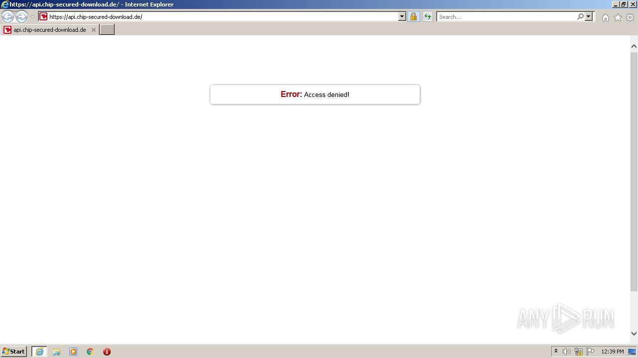Click the "Access denied!" error text
Viewport: 638px width, 358px height.
click(326, 94)
